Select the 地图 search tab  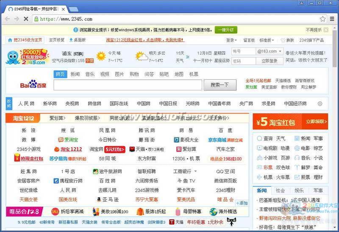179,74
